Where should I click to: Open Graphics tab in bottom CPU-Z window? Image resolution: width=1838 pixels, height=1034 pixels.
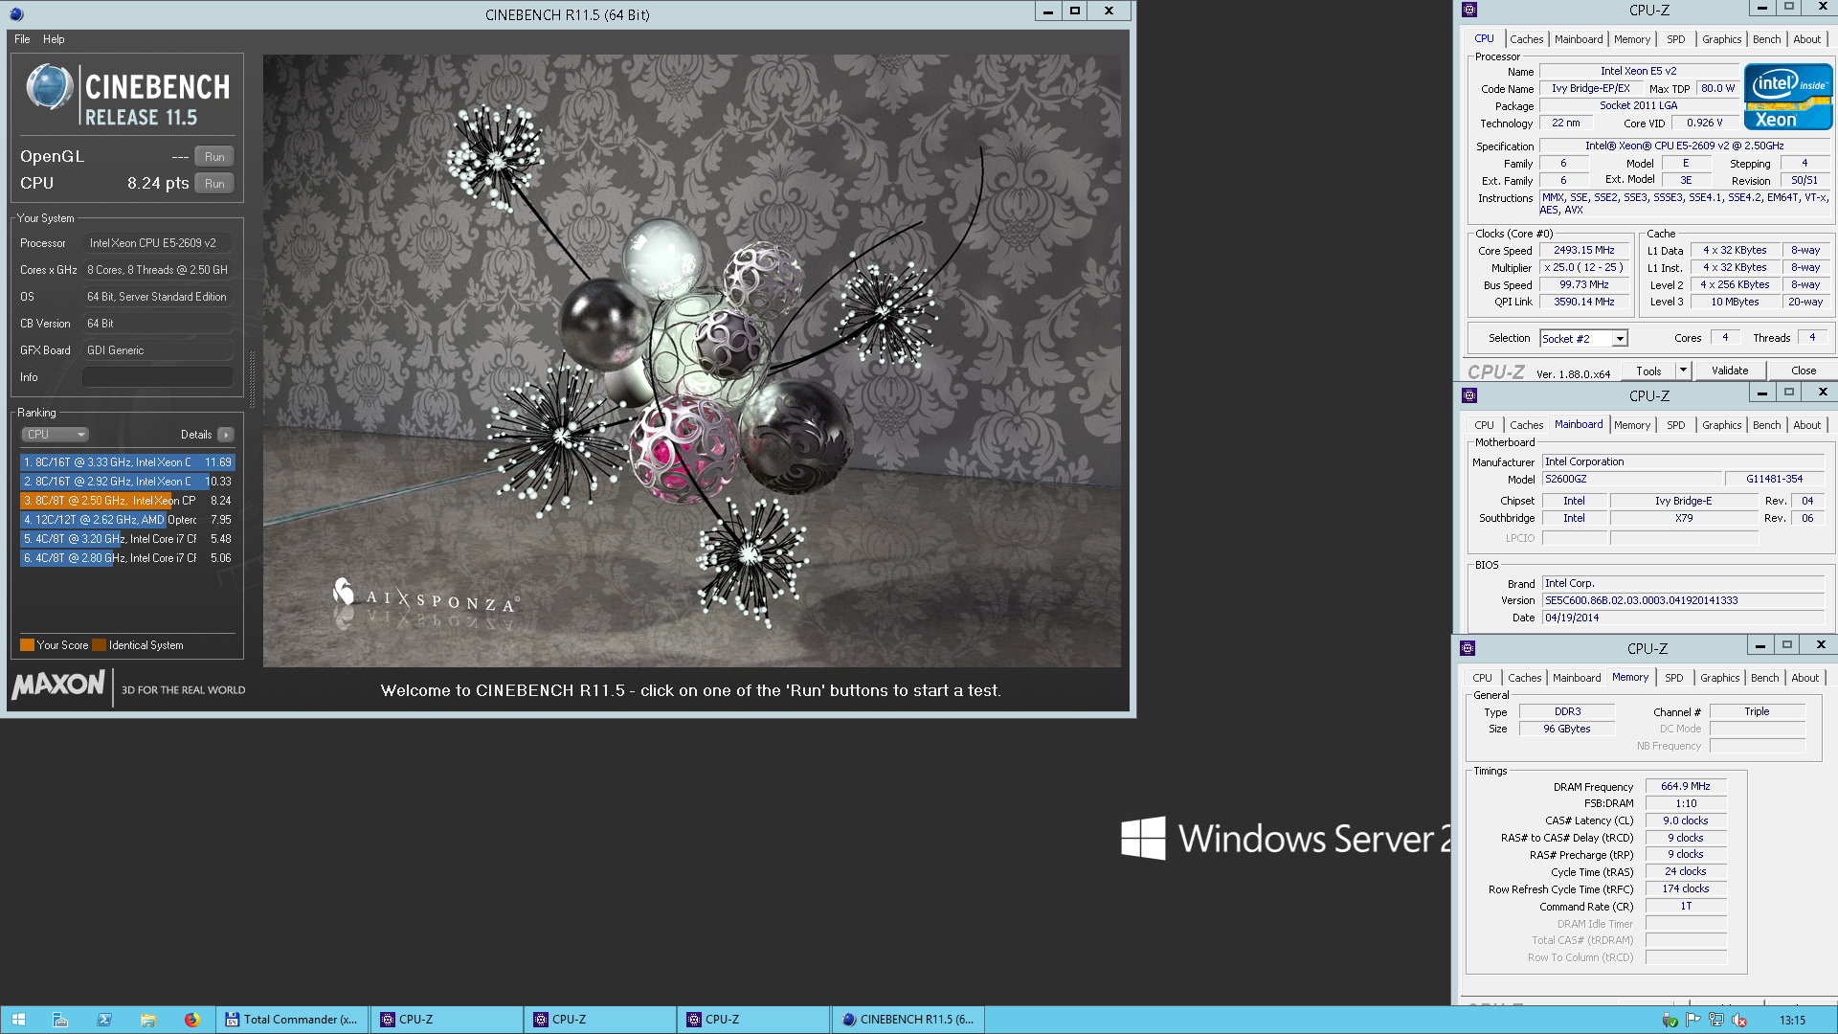(x=1719, y=678)
